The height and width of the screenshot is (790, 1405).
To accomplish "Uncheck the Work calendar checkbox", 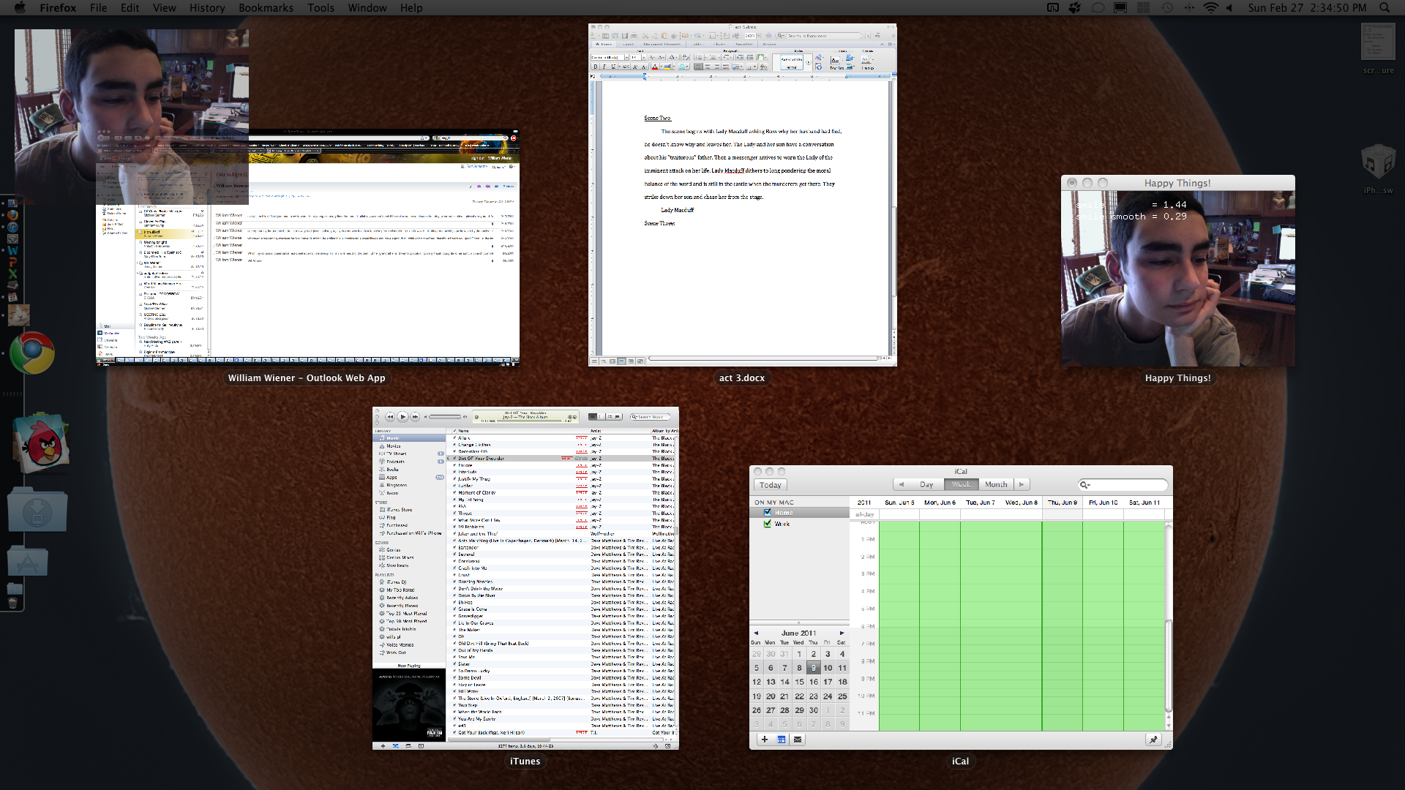I will pyautogui.click(x=768, y=524).
